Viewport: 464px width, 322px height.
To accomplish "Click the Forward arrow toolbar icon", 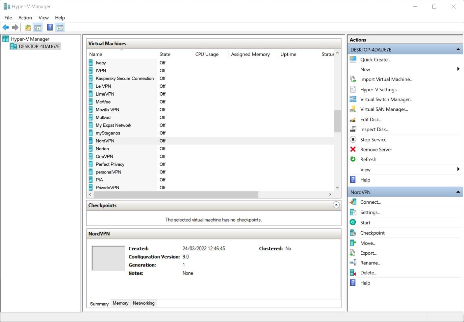I will (15, 27).
